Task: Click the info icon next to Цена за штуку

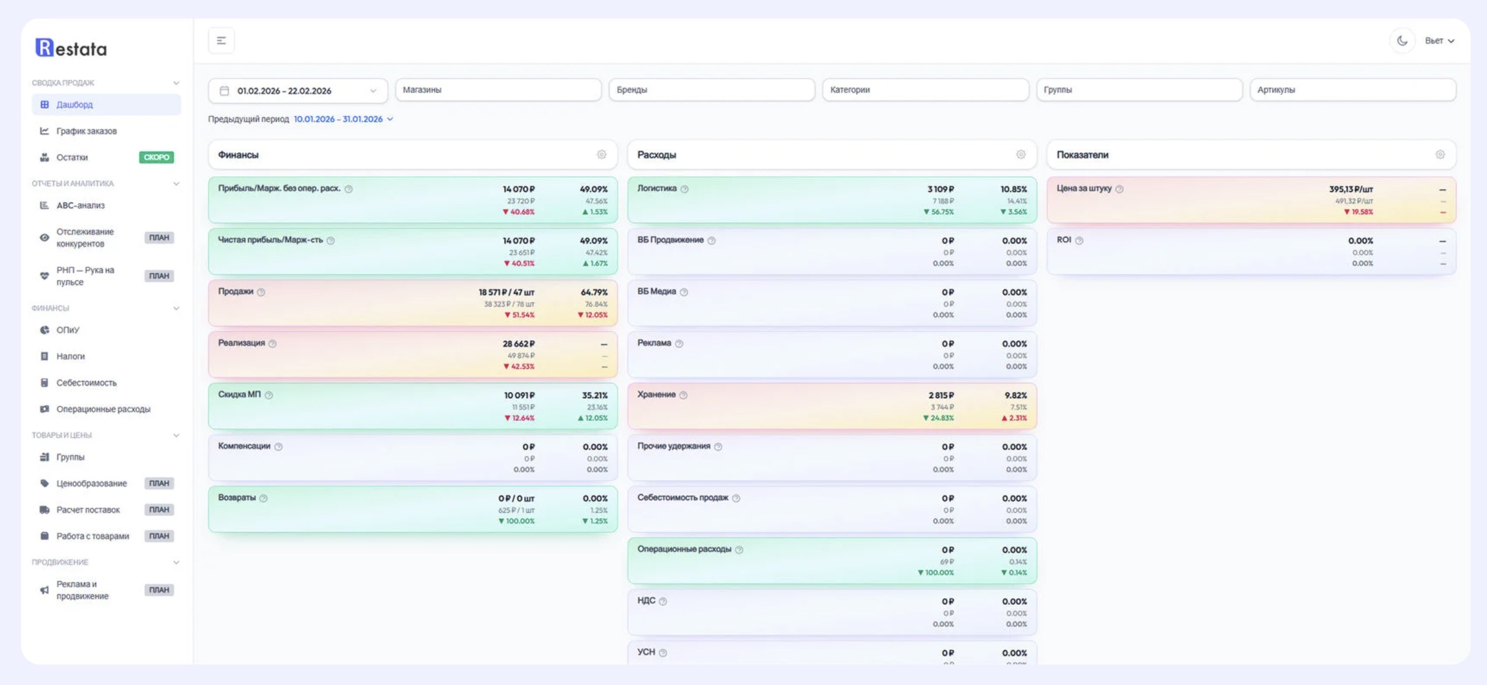Action: [1119, 189]
